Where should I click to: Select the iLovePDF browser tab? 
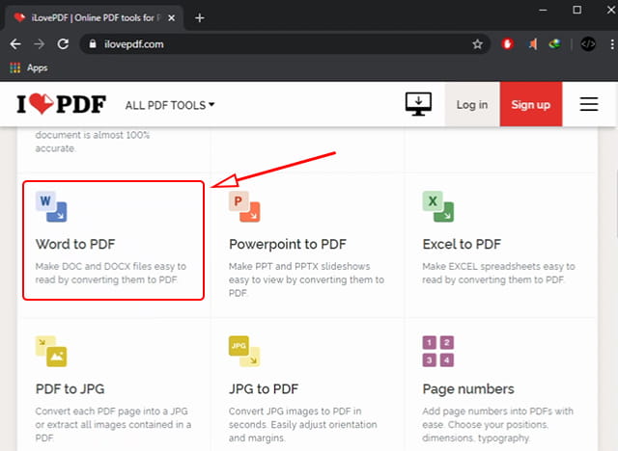94,17
